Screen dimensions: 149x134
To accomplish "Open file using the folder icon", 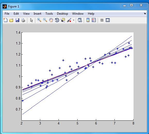I will pos(11,20).
